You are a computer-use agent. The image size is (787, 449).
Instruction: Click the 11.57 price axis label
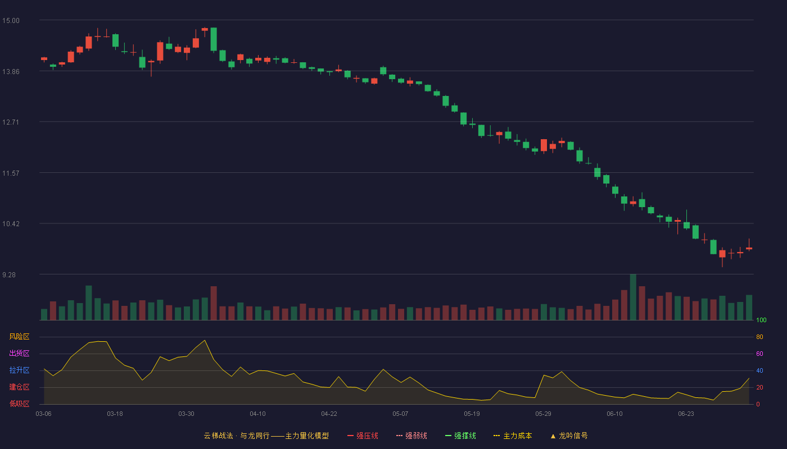coord(11,173)
